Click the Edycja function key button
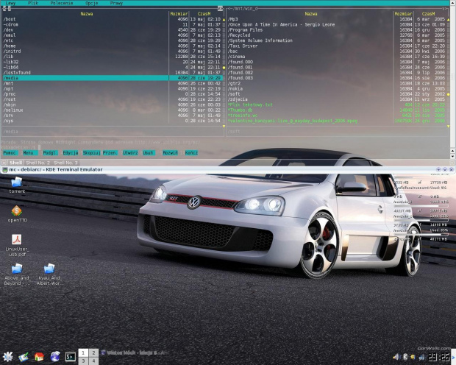This screenshot has height=365, width=456. point(71,153)
